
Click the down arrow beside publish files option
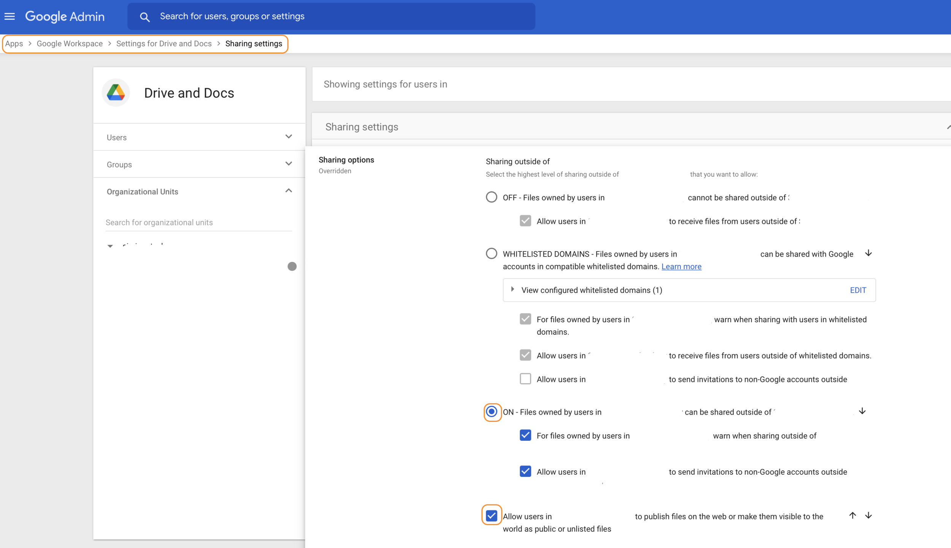[868, 515]
